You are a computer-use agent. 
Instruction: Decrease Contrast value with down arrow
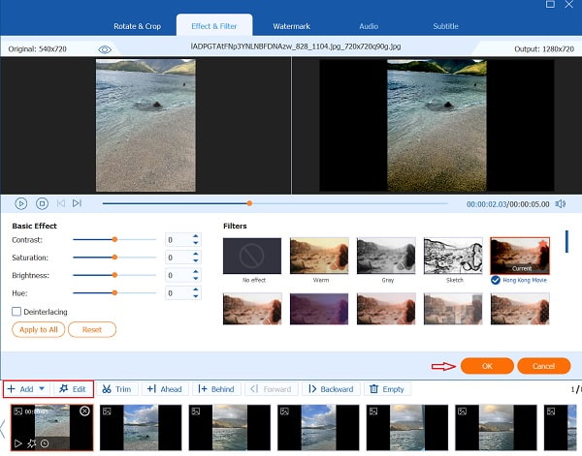pyautogui.click(x=196, y=243)
